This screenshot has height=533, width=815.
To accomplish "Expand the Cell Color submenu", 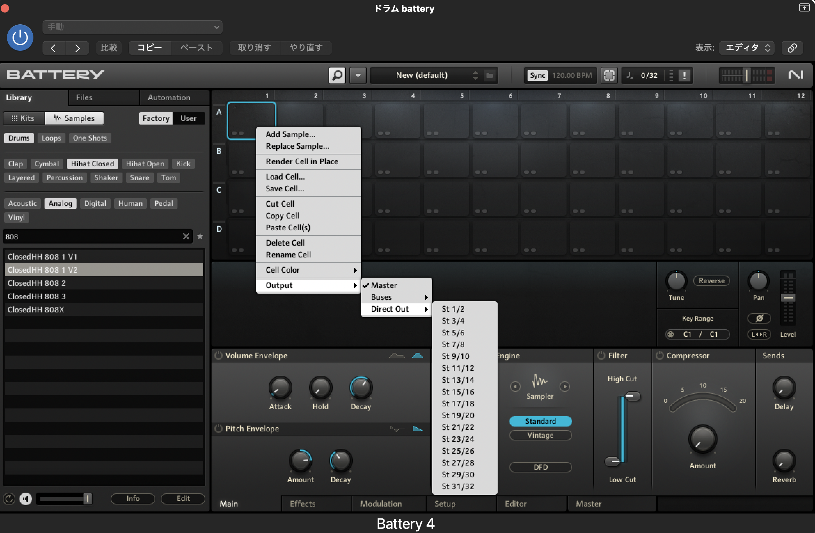I will [309, 270].
